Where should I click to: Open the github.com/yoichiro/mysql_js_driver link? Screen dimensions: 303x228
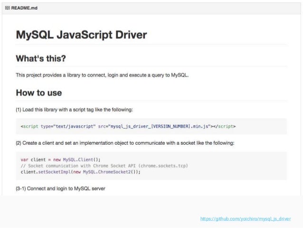(246, 218)
